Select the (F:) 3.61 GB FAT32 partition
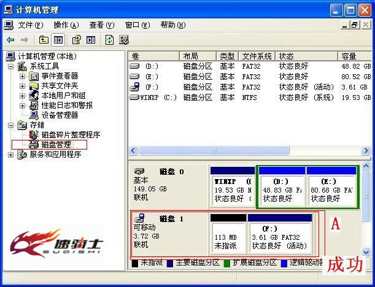The height and width of the screenshot is (287, 375). (x=280, y=234)
